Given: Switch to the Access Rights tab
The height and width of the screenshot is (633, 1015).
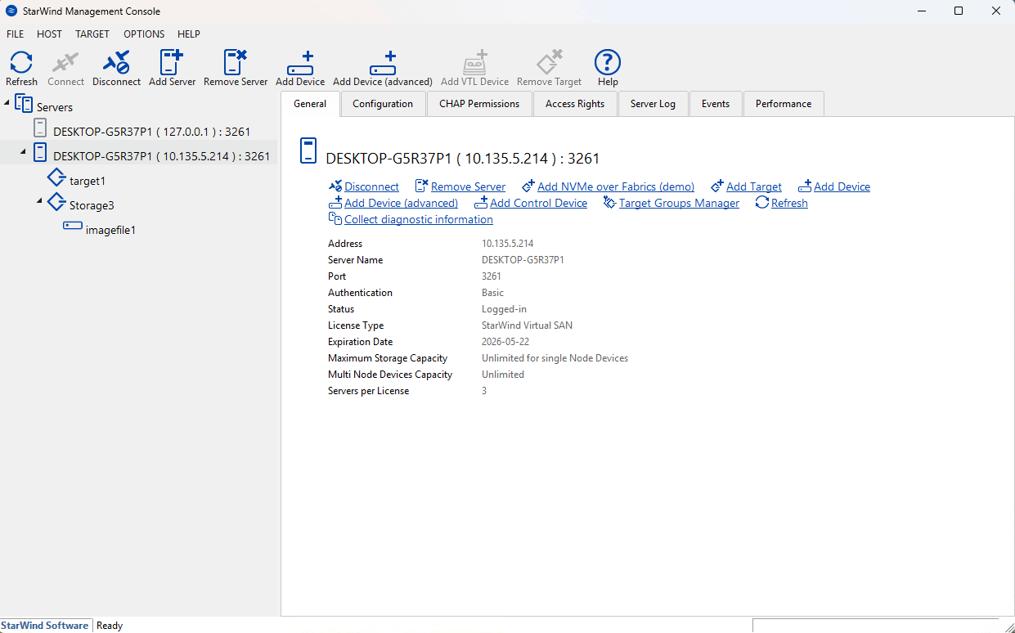Looking at the screenshot, I should (575, 104).
